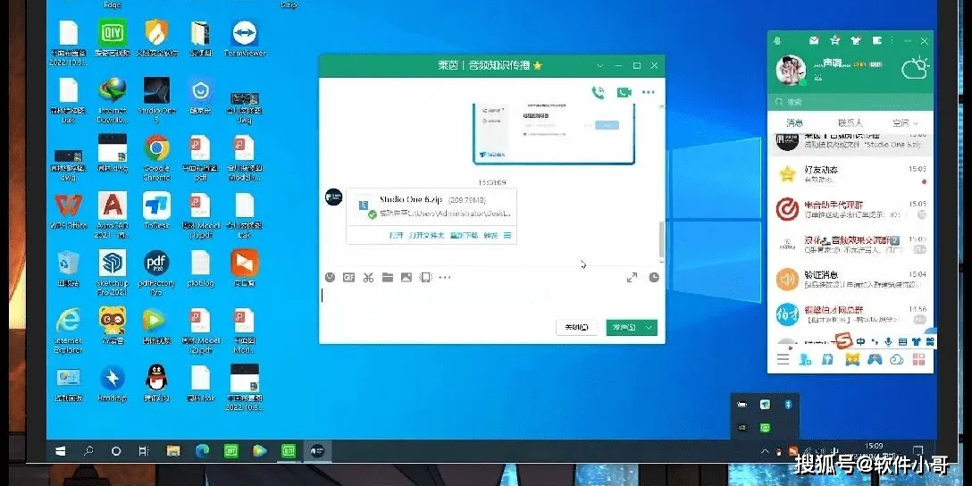Select the iQIYI green desktop shortcut
This screenshot has width=972, height=486.
coord(113,38)
